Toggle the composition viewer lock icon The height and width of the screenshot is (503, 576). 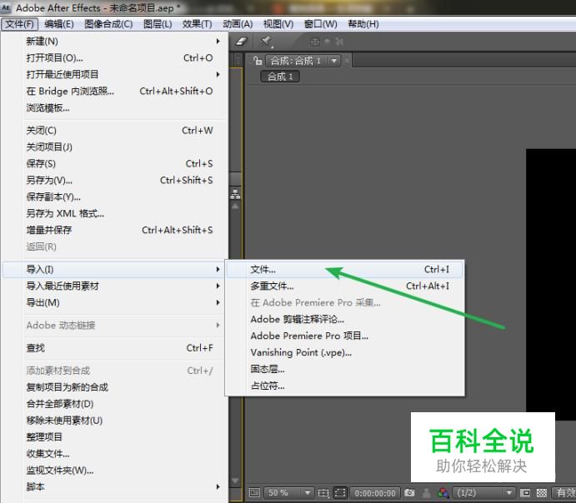point(258,61)
